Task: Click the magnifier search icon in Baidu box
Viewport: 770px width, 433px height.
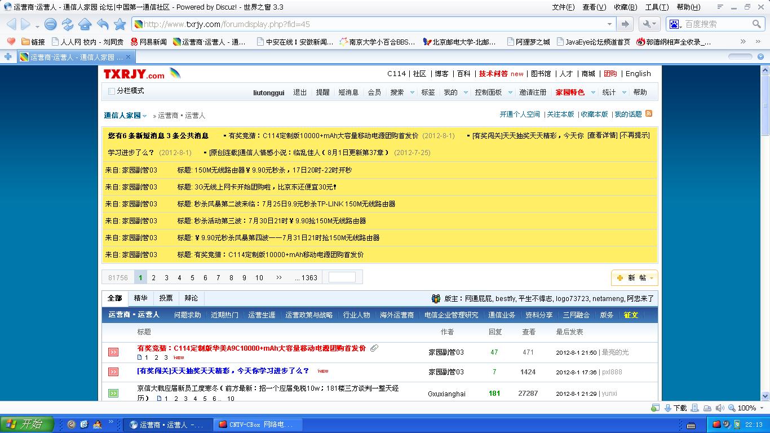Action: click(756, 24)
